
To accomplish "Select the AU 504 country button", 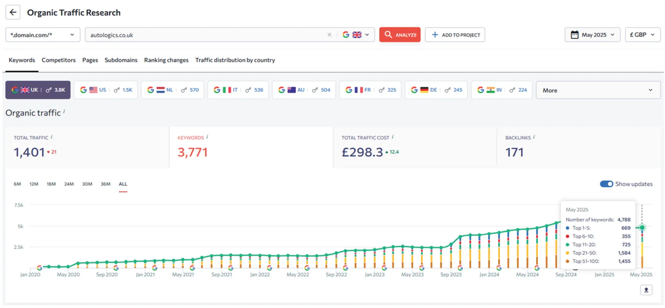I will [304, 90].
